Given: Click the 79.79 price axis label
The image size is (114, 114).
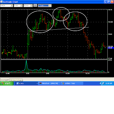Looking at the screenshot, I should click(x=110, y=10).
